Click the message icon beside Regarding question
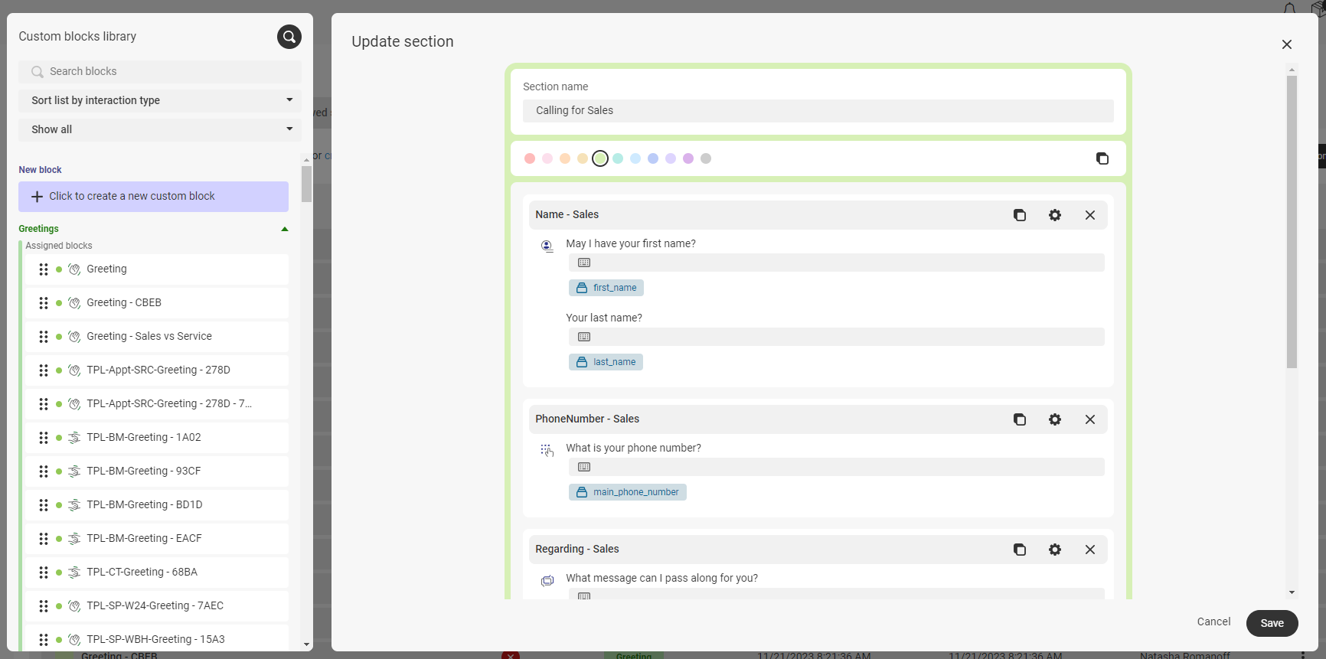The height and width of the screenshot is (659, 1326). (547, 581)
